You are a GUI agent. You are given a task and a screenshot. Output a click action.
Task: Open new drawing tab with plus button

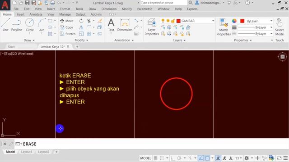coord(77,47)
